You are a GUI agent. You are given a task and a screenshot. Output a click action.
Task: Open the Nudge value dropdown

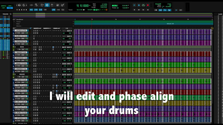(x=129, y=8)
